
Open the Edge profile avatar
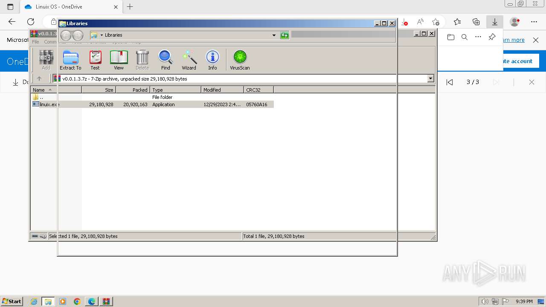click(515, 22)
